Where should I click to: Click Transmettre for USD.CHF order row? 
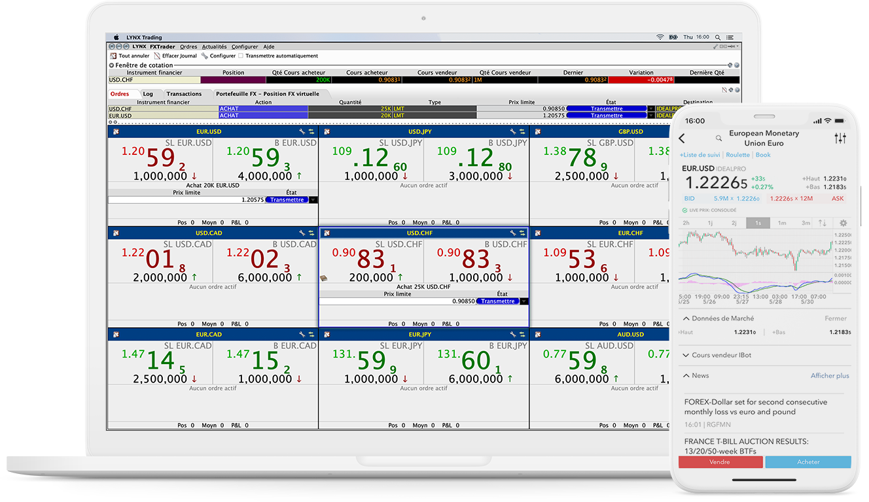point(607,109)
